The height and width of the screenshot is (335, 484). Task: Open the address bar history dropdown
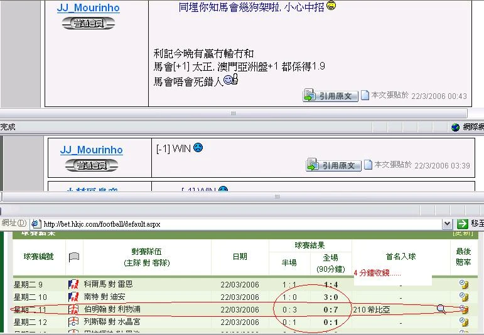(447, 224)
